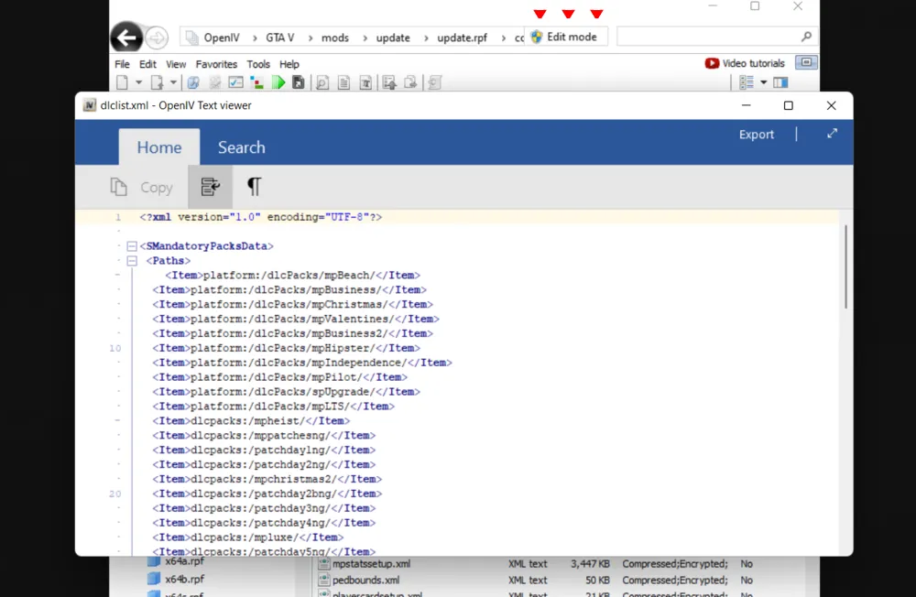916x597 pixels.
Task: Open the New file dropdown arrow
Action: click(138, 82)
